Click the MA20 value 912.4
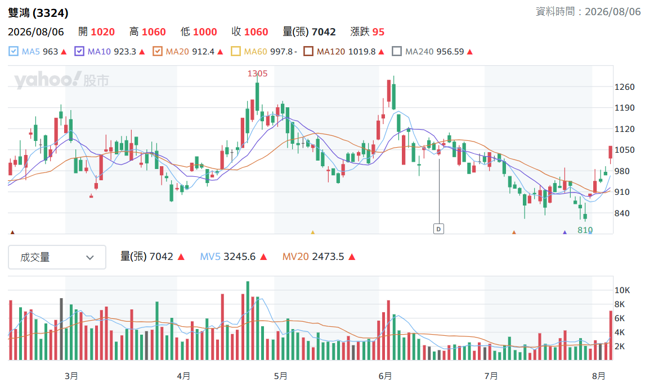Image resolution: width=645 pixels, height=388 pixels. 203,52
